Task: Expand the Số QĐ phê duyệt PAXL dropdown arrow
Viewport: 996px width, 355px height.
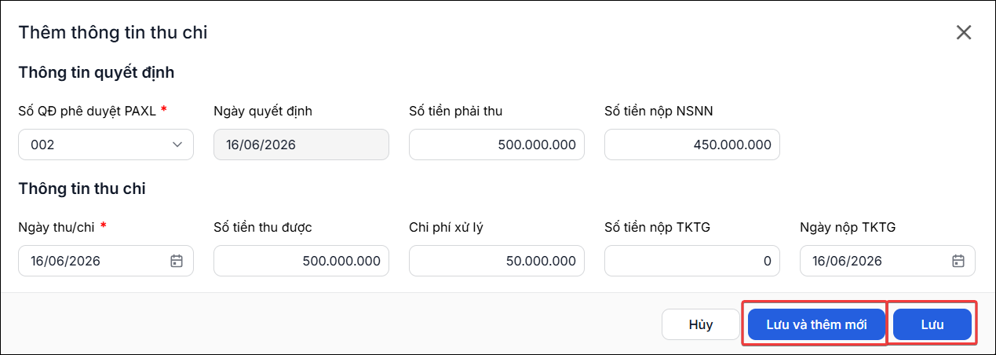Action: (x=177, y=145)
